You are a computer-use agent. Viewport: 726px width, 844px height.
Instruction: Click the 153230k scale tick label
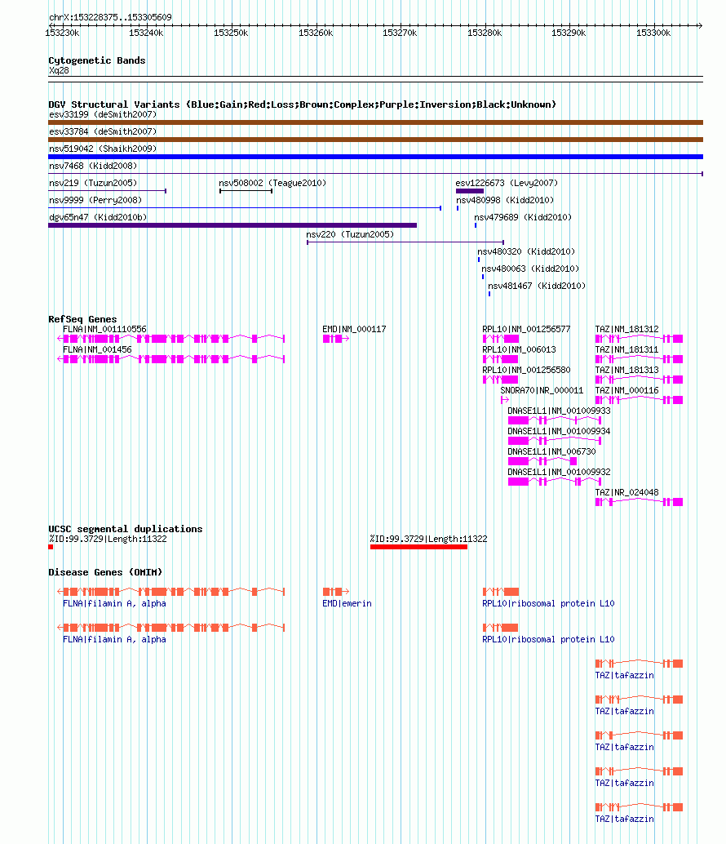click(x=62, y=33)
